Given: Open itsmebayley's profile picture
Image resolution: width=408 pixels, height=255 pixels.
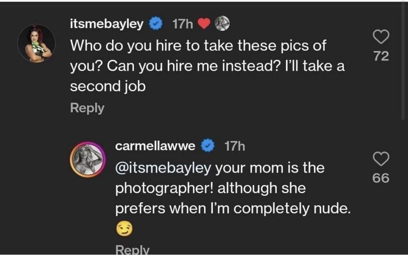Looking at the screenshot, I should [x=36, y=43].
